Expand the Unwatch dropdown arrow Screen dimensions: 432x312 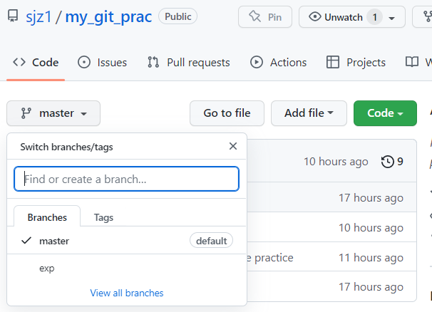tap(391, 19)
